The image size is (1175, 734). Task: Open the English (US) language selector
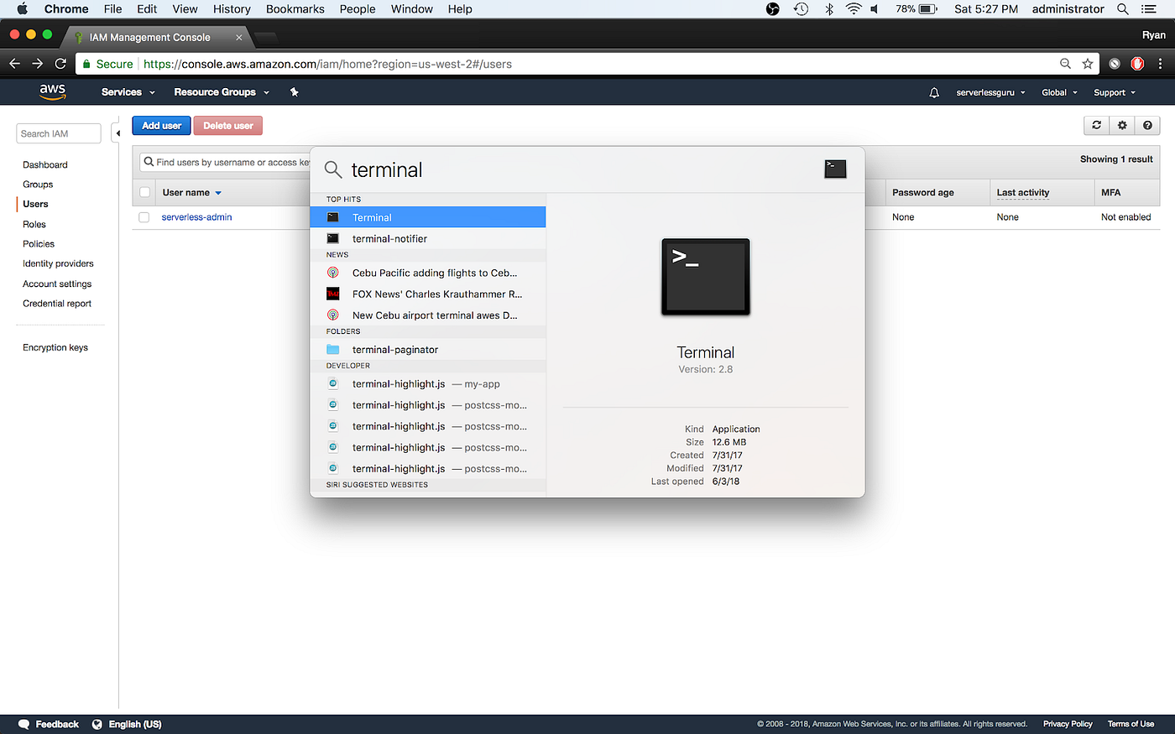pyautogui.click(x=127, y=724)
